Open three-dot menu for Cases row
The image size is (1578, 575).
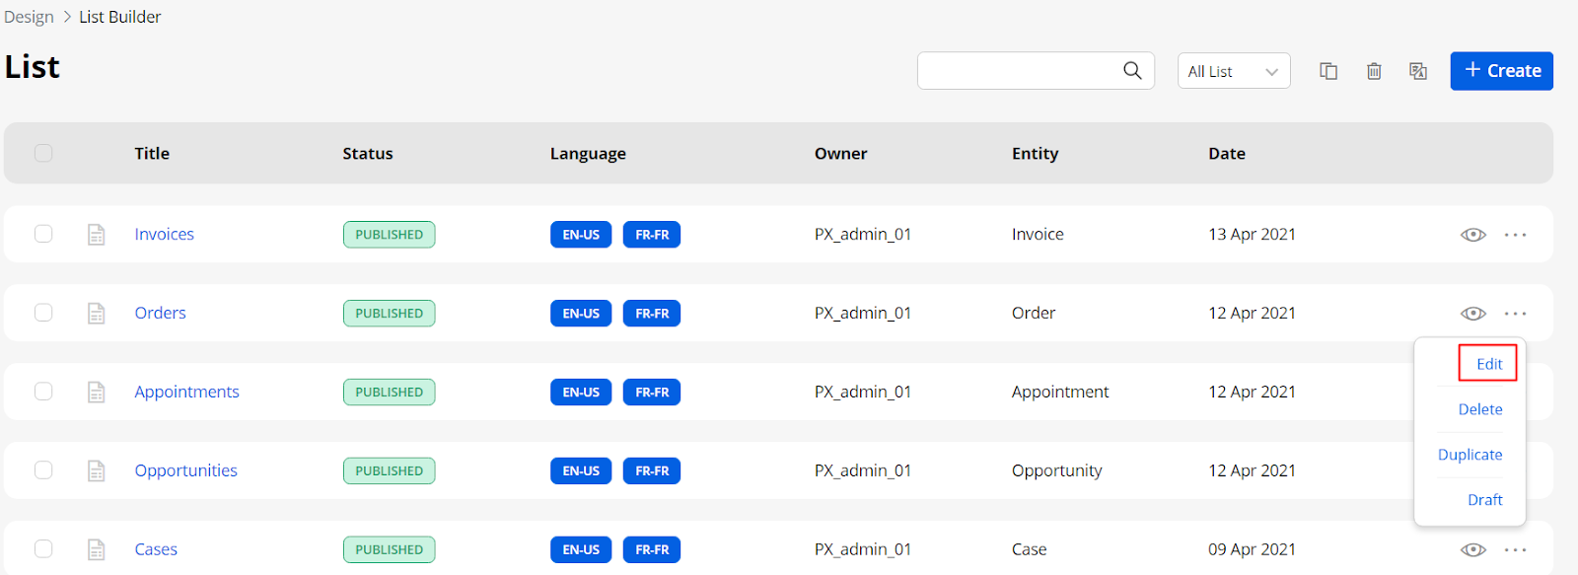pos(1515,550)
